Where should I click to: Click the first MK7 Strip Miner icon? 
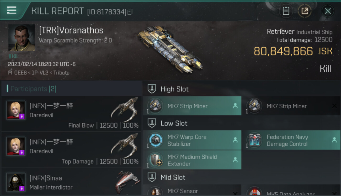coord(155,106)
